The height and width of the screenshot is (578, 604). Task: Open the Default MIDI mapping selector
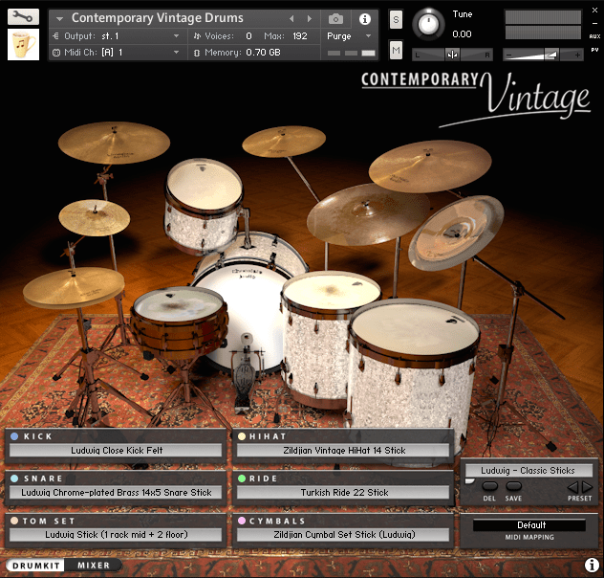pos(529,524)
